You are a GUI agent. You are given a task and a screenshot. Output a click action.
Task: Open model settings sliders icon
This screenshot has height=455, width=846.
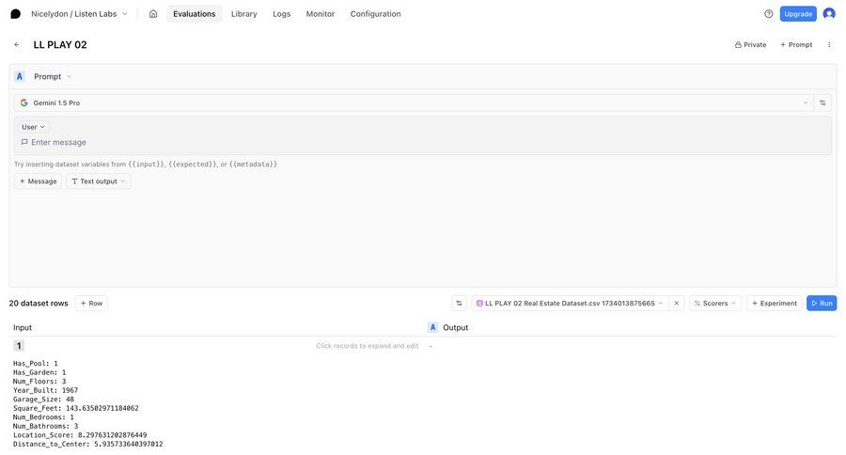click(822, 102)
